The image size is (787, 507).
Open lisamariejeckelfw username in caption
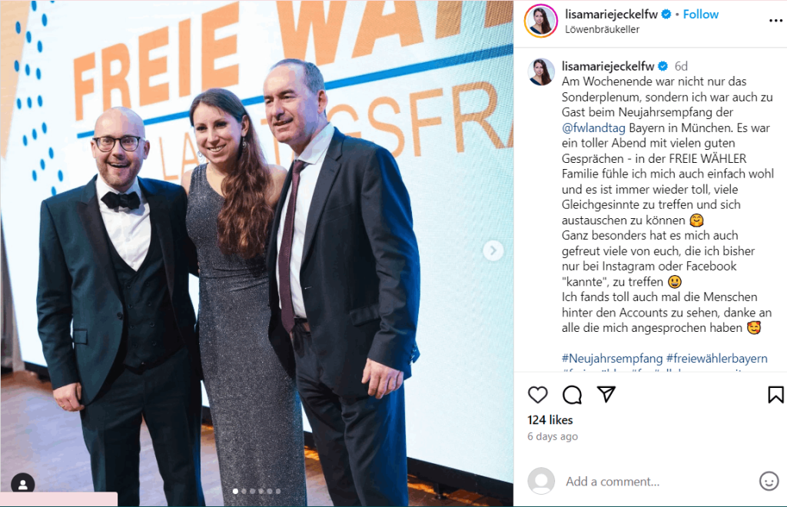[608, 66]
